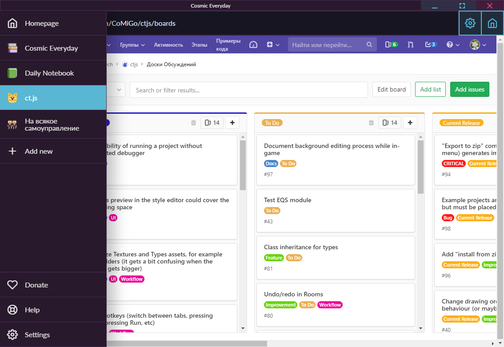Screen dimensions: 504x347
Task: Click the lifebuoy icon beside Help
Action: tap(12, 310)
